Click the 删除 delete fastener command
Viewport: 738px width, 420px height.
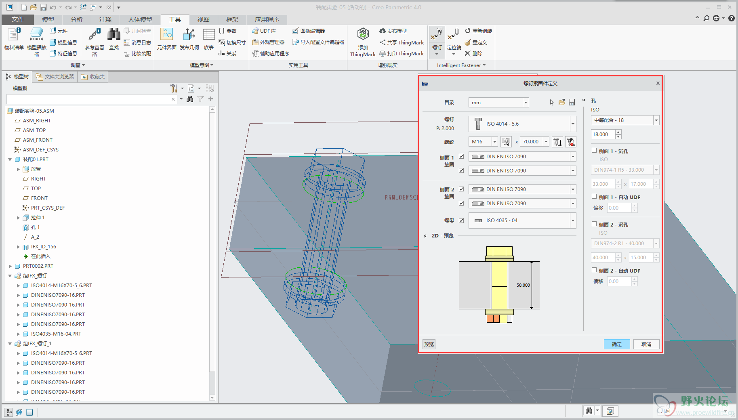(473, 53)
